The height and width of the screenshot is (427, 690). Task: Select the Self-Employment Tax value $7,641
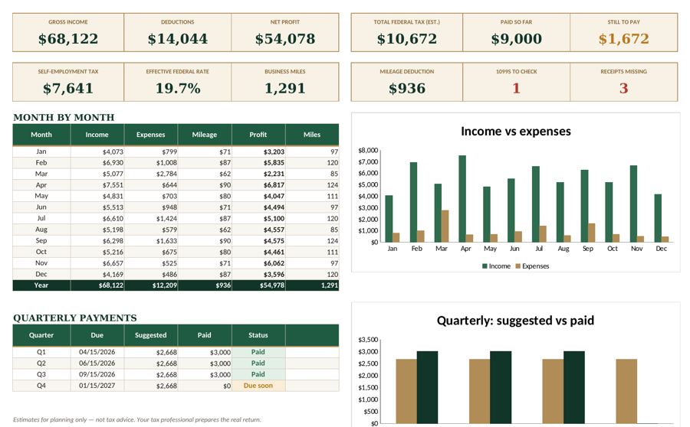[x=68, y=88]
